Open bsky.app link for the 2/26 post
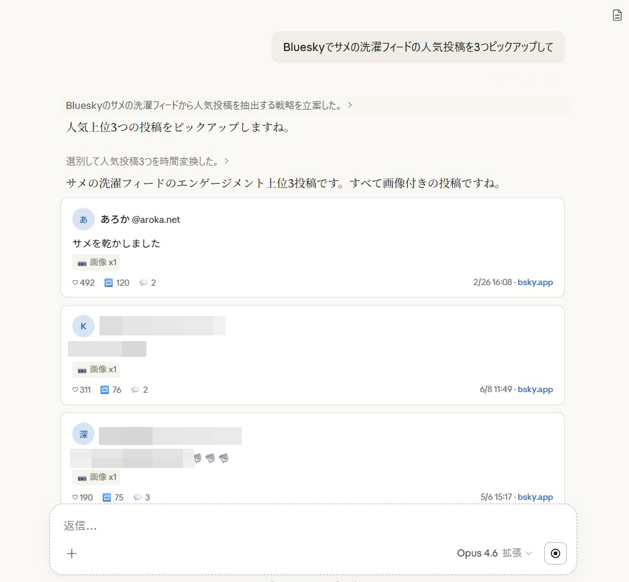629x582 pixels. [535, 282]
